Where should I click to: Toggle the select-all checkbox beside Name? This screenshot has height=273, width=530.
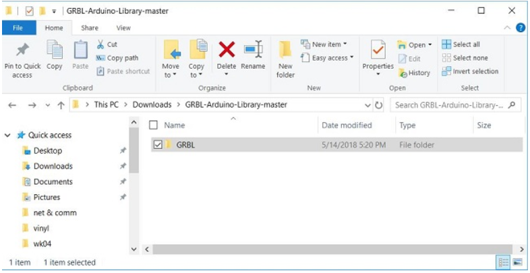click(154, 125)
